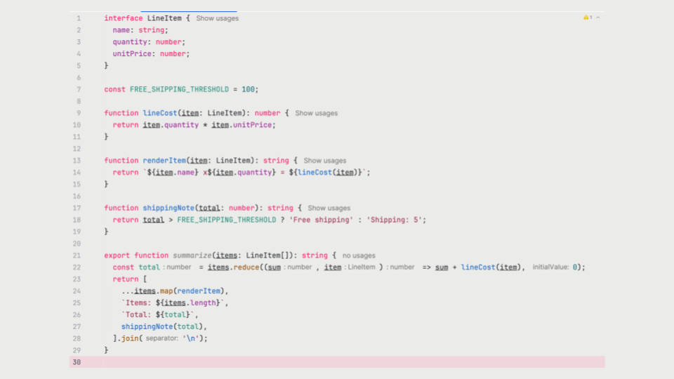Viewport: 674px width, 379px height.
Task: Click the 'initialValue:' parameter hint
Action: [550, 267]
